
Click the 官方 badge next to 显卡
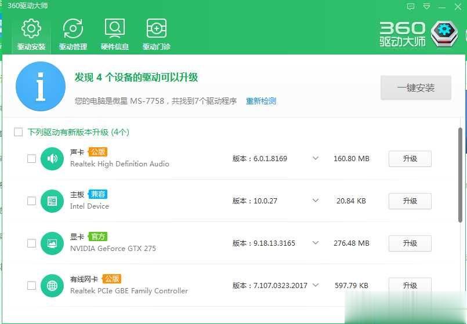pos(97,236)
